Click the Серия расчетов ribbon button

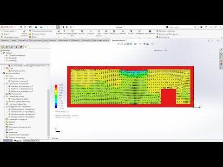(x=99, y=33)
